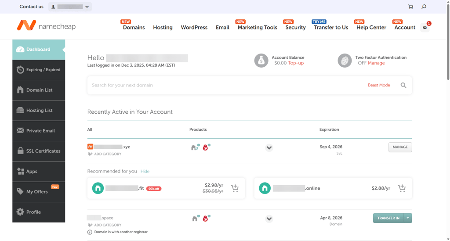The image size is (450, 241).
Task: Click the info icon beside 'Domain is with another registrar'
Action: tap(90, 232)
